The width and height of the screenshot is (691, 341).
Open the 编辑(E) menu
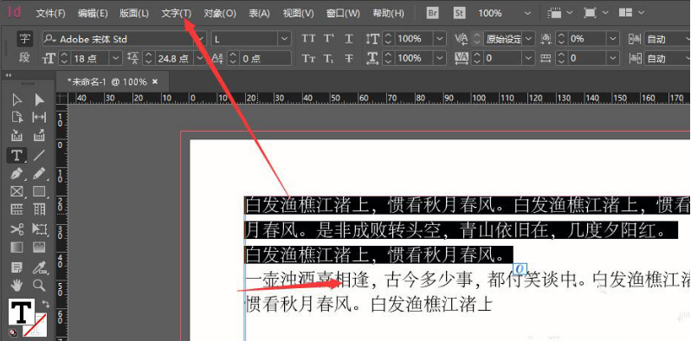click(x=93, y=13)
